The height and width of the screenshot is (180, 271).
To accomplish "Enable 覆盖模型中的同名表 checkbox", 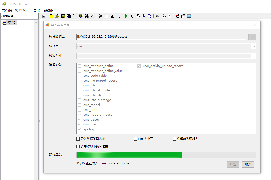I will click(78, 147).
